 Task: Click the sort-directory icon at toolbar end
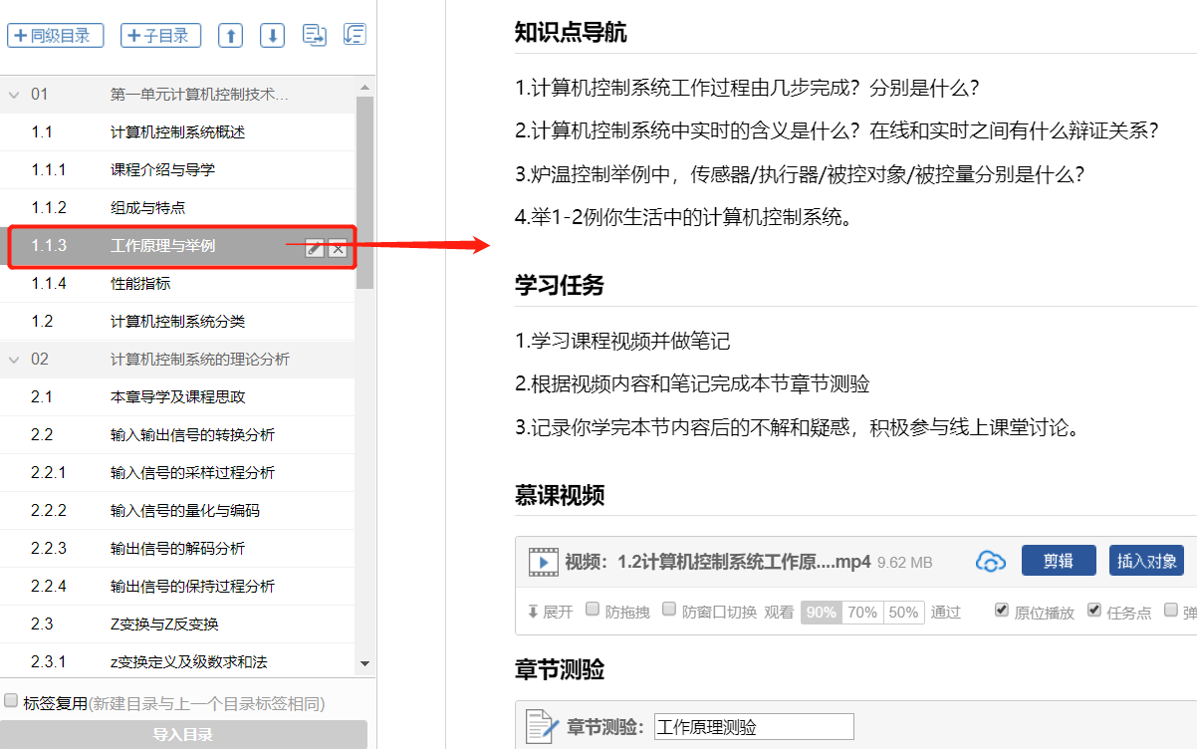[x=354, y=36]
